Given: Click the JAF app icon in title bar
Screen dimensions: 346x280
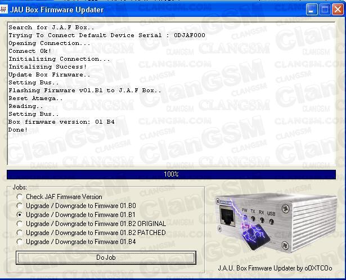Looking at the screenshot, I should pos(4,10).
